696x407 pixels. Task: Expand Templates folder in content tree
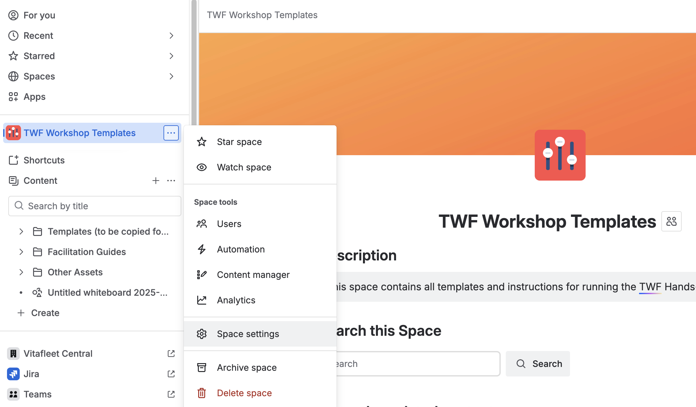coord(21,231)
